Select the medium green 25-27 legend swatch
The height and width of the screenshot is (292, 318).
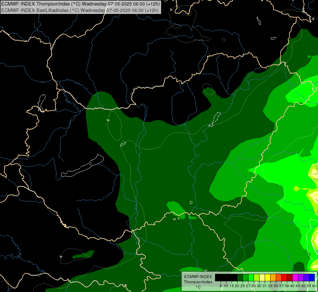(x=246, y=277)
